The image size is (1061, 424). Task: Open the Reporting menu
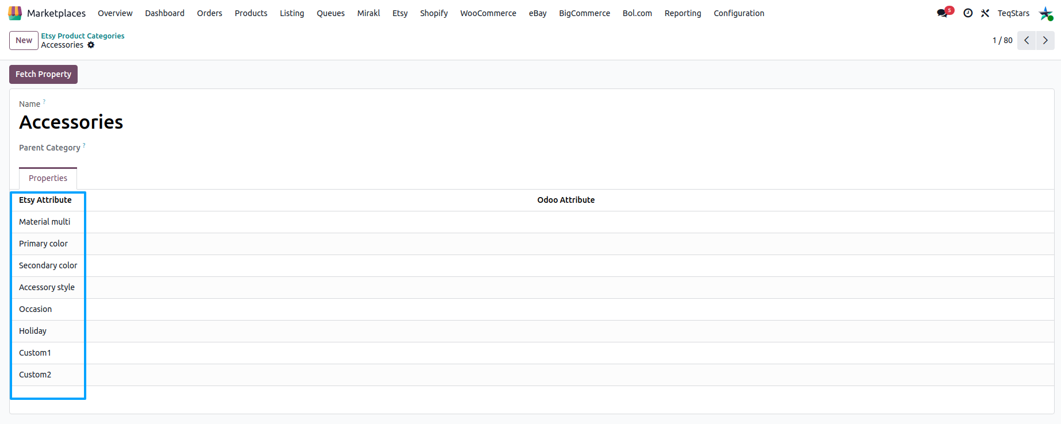683,13
